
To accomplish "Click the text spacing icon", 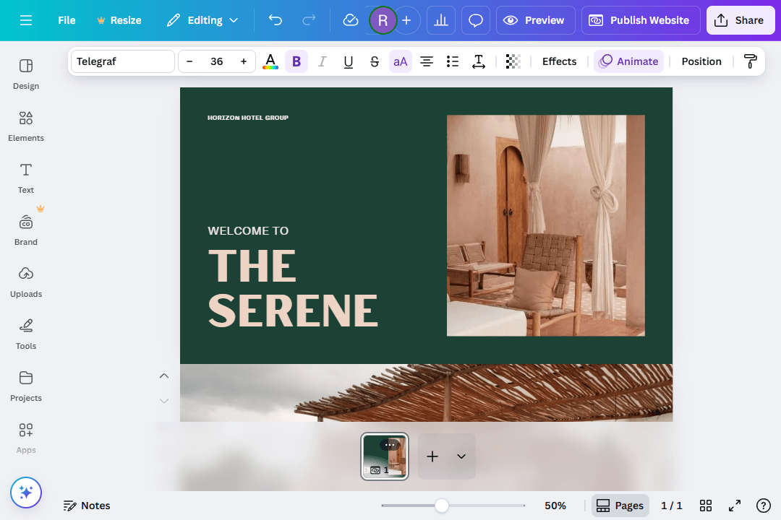I will click(478, 61).
